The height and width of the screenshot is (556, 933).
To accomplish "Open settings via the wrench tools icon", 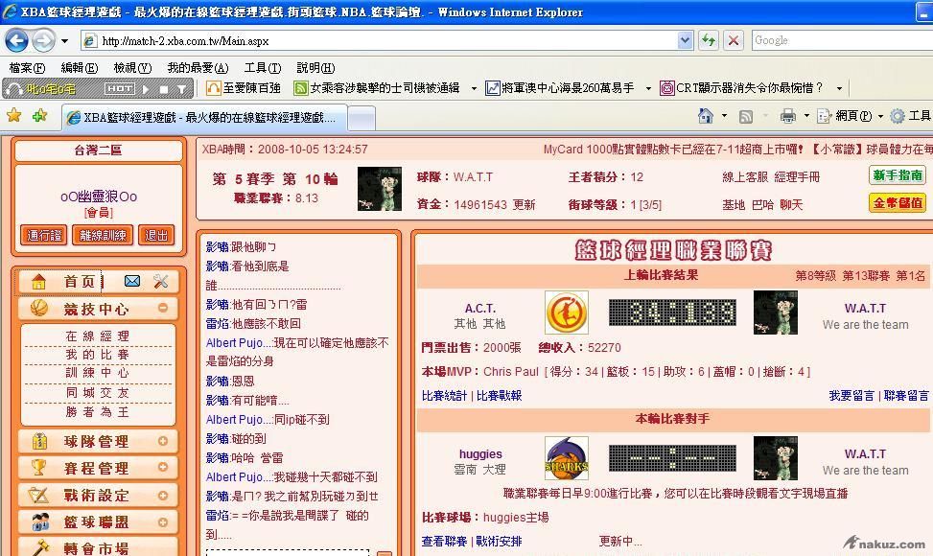I will coord(161,281).
